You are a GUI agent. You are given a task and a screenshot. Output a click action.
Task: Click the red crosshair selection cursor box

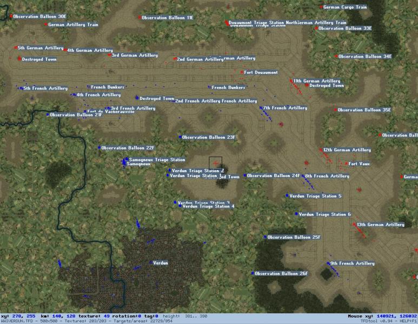[215, 163]
